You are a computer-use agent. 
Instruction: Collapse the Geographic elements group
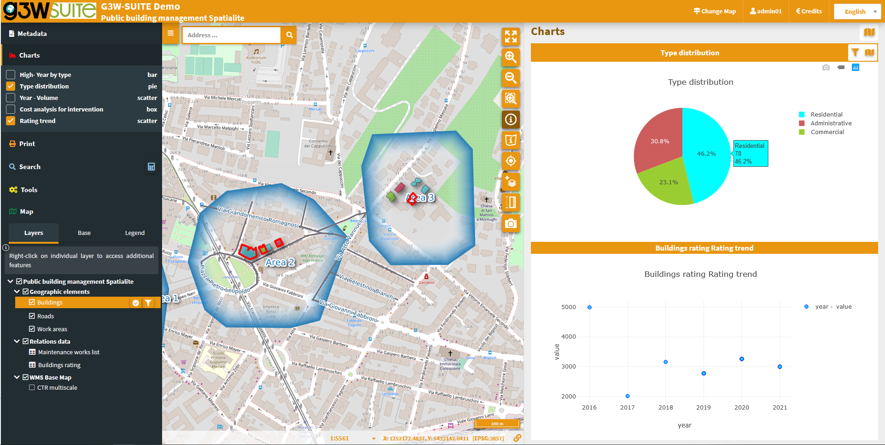tap(17, 291)
